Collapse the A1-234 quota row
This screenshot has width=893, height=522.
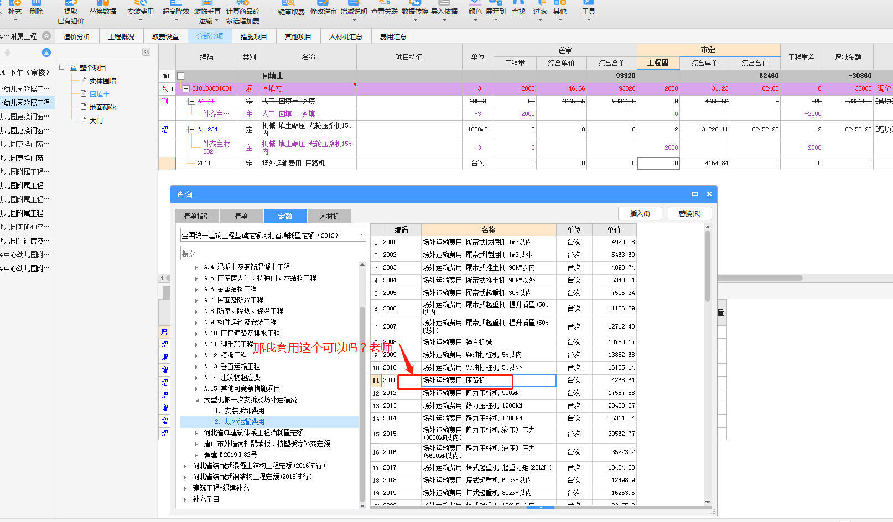pos(192,129)
